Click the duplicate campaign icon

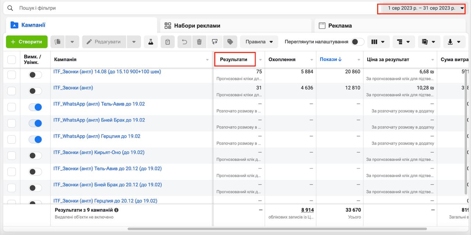58,42
